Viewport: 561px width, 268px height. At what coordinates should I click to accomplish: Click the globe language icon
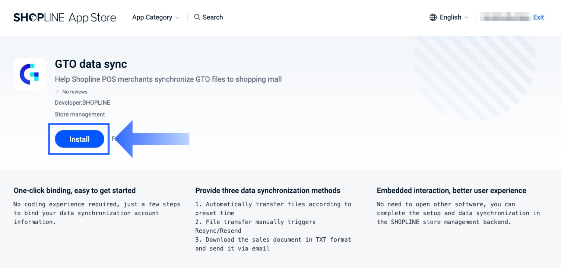pos(433,17)
